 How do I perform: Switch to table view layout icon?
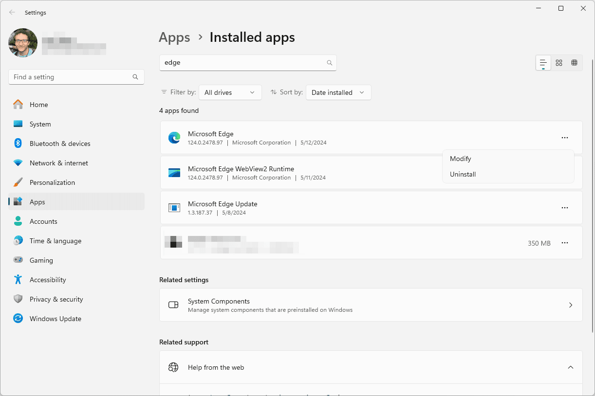pos(574,63)
